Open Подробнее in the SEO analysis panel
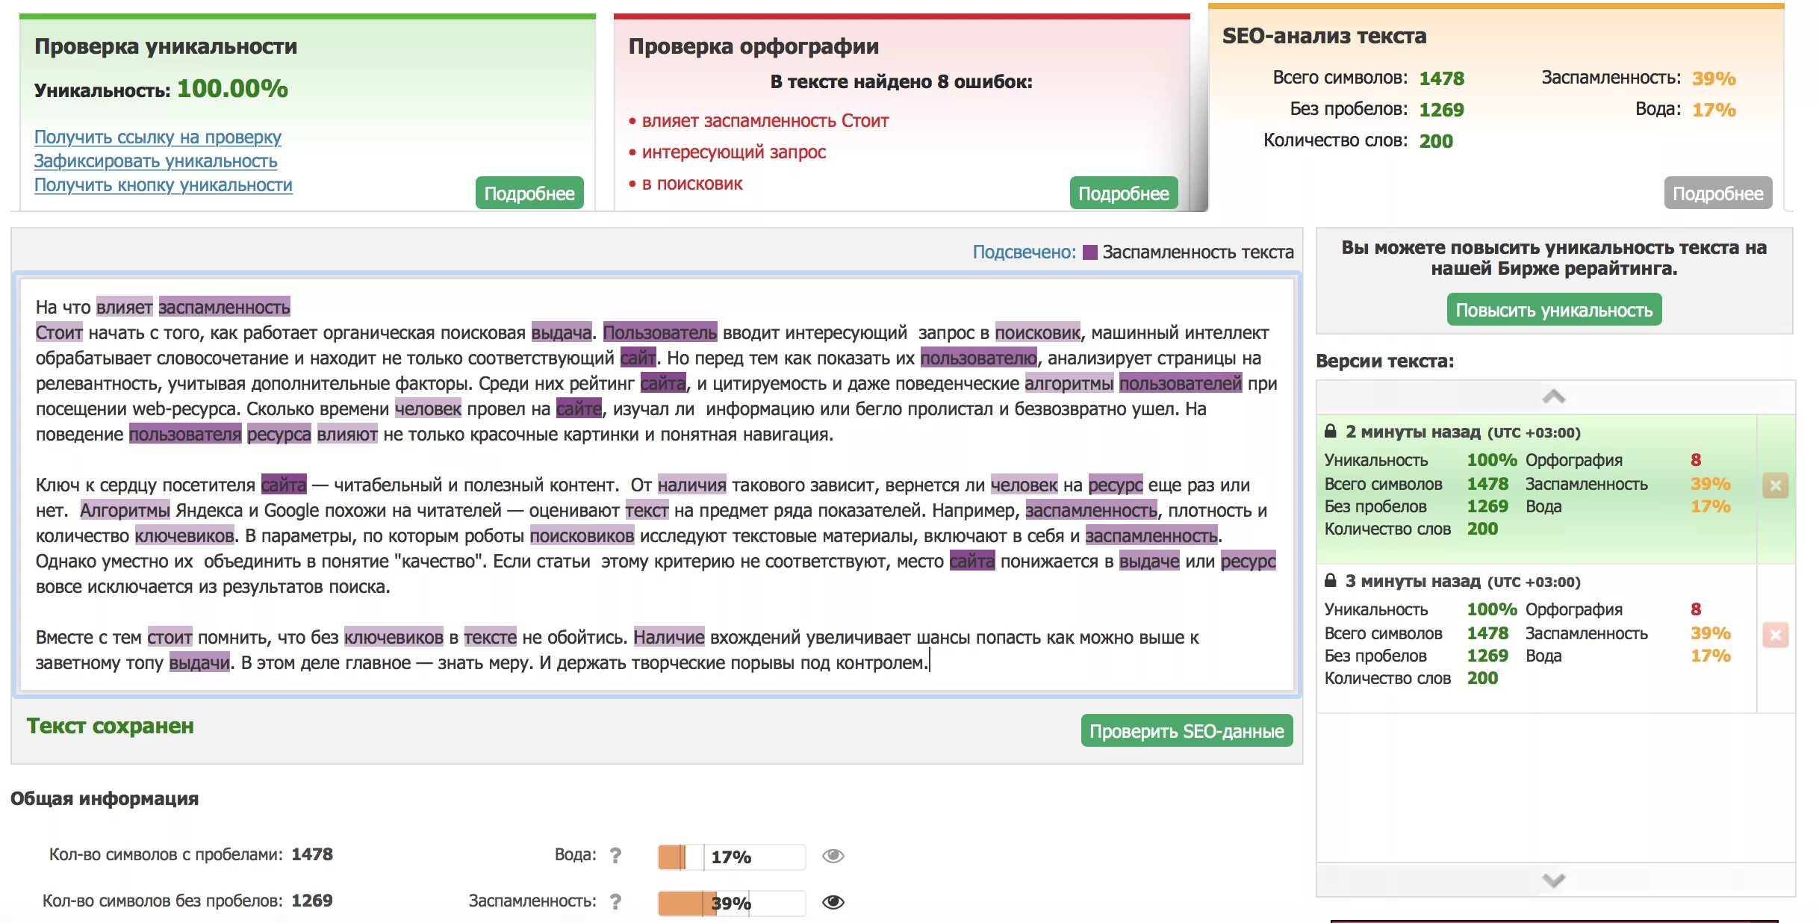Screen dimensions: 1819x923 point(1717,193)
